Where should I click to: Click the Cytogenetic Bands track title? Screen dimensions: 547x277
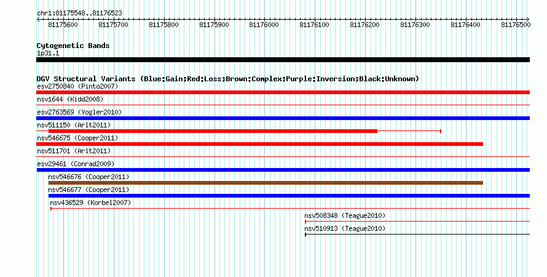click(73, 46)
